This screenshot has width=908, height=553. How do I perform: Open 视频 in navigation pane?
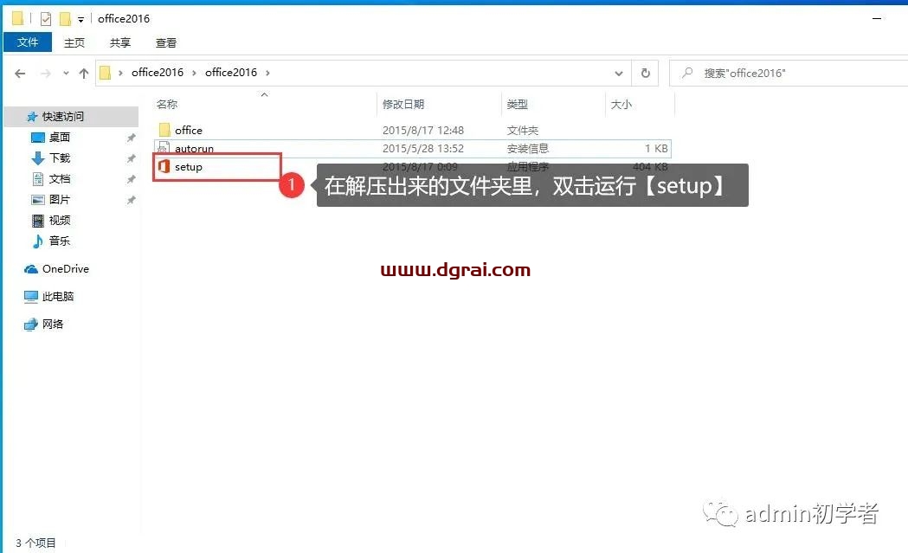click(x=60, y=221)
